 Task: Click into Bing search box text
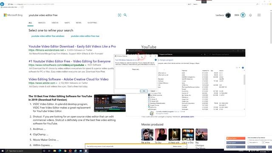coord(43,15)
